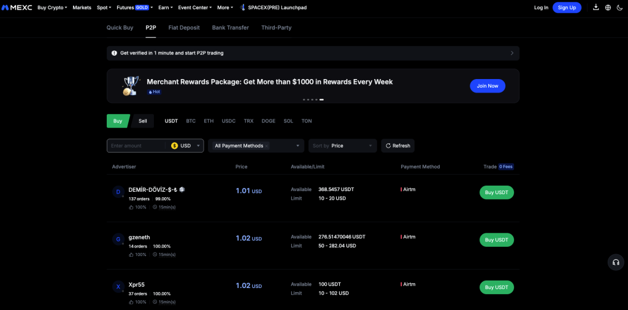Switch to the Fiat Deposit tab

[184, 28]
